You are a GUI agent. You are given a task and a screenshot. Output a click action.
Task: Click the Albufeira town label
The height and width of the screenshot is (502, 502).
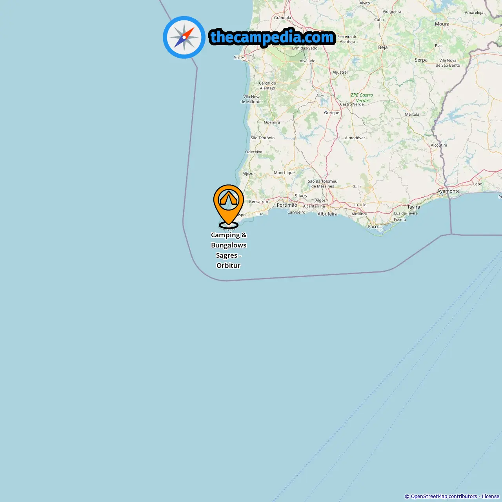pyautogui.click(x=327, y=214)
